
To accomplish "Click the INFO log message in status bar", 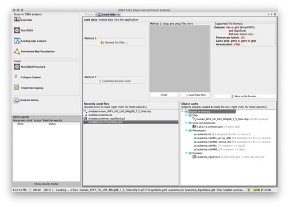I will click(144, 190).
